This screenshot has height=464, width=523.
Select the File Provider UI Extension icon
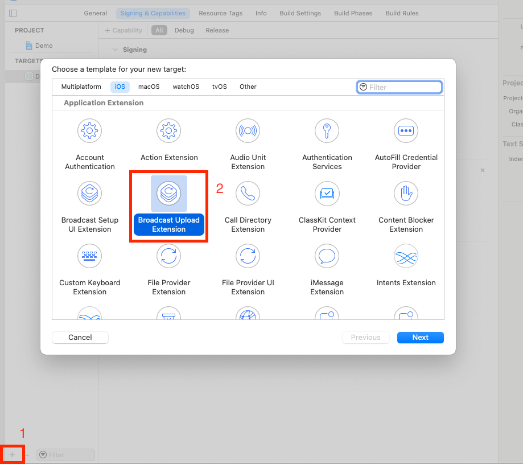248,256
